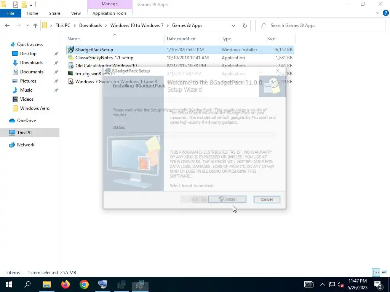The width and height of the screenshot is (390, 292).
Task: Open the notification action center
Action: (378, 284)
